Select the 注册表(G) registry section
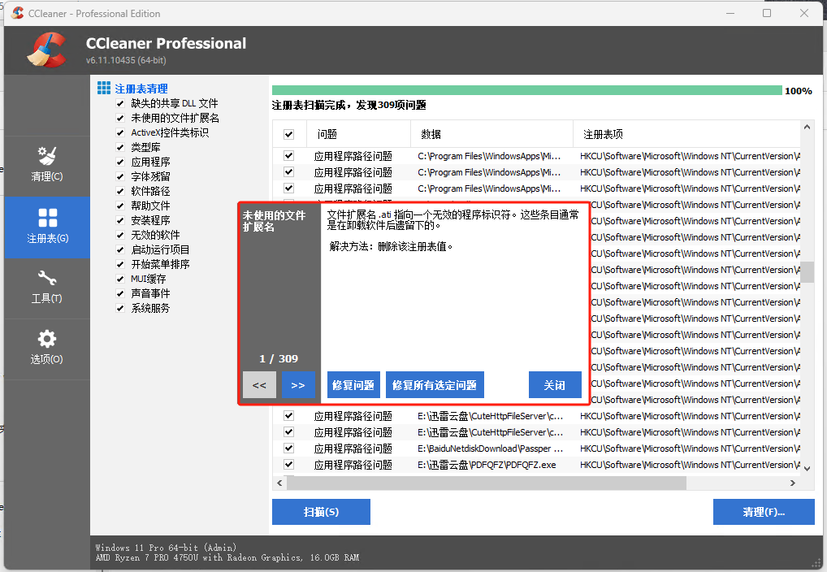The height and width of the screenshot is (572, 827). [47, 227]
